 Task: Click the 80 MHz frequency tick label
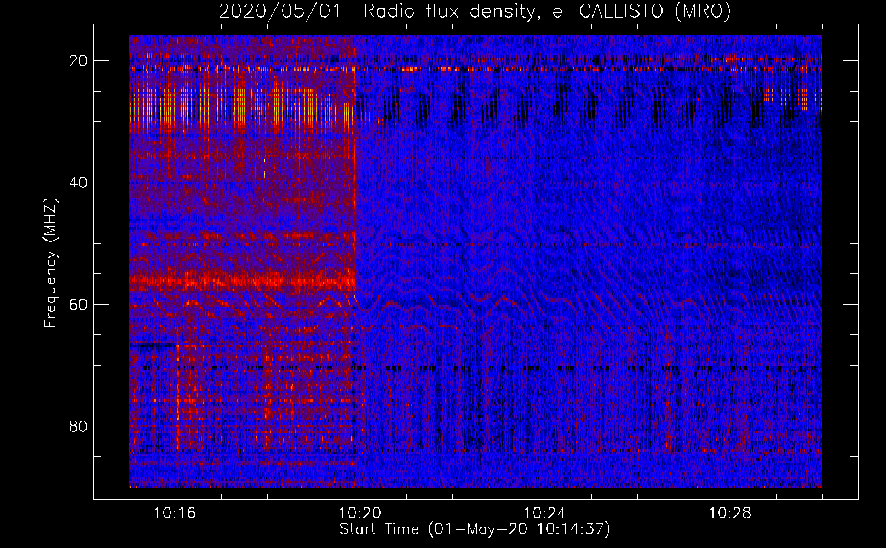tap(79, 426)
